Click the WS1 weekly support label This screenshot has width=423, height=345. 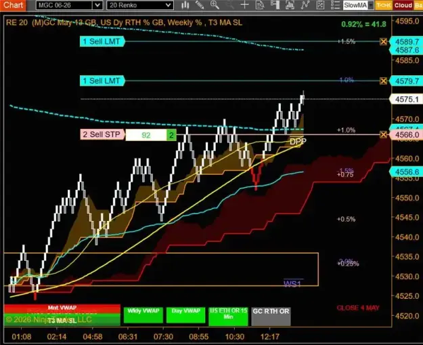click(x=292, y=284)
